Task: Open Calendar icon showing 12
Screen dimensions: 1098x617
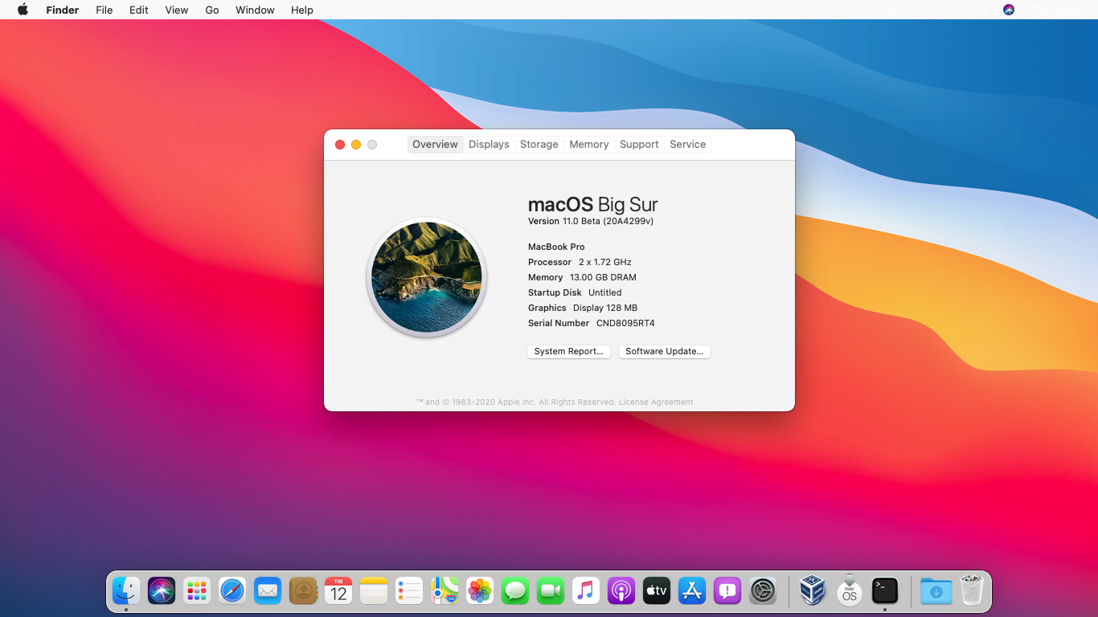Action: tap(338, 591)
